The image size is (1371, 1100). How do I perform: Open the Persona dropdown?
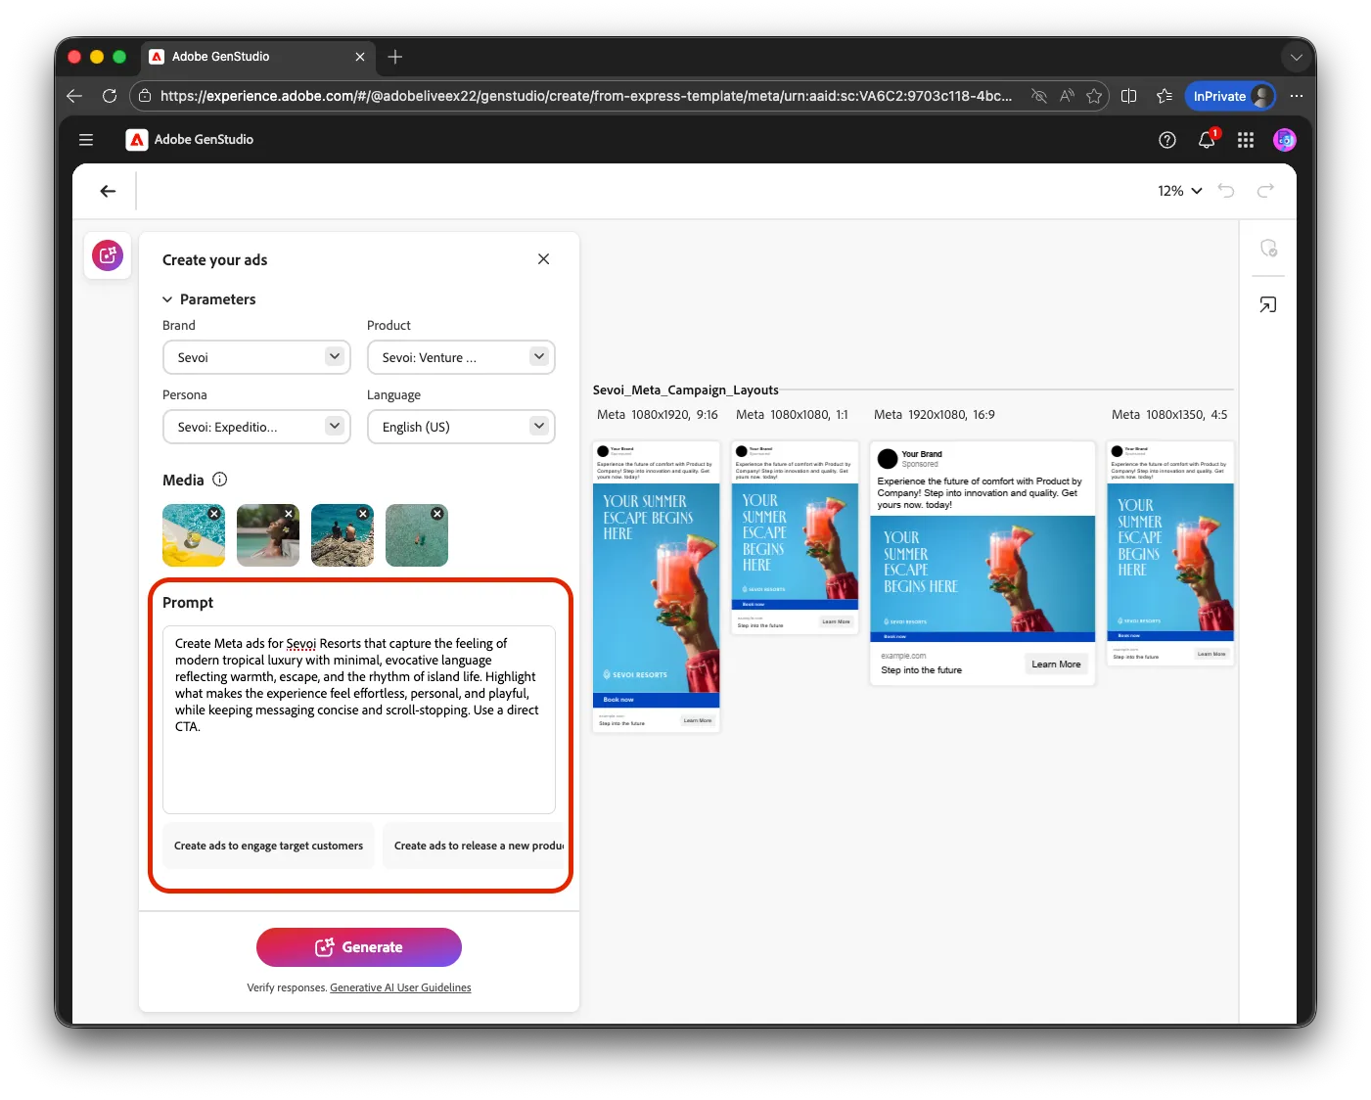click(x=256, y=427)
